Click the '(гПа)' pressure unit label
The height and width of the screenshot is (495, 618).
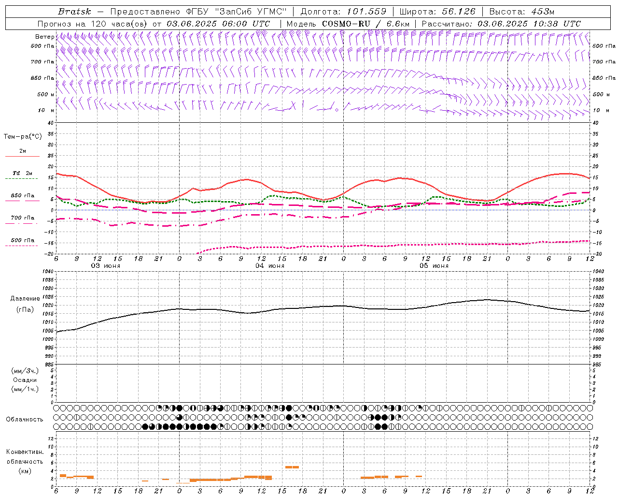(x=25, y=309)
